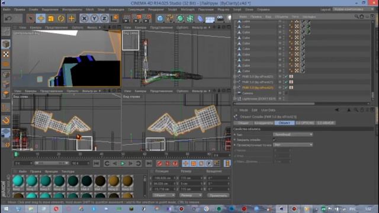This screenshot has width=379, height=213.
Task: Step to the previous frame
Action: pos(115,163)
